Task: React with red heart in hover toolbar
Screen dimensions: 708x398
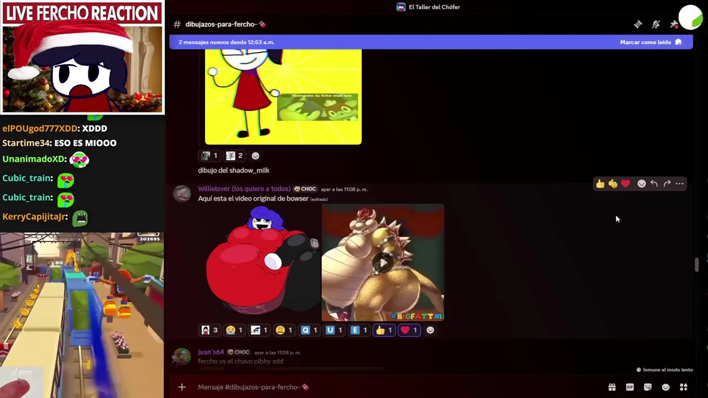Action: point(626,184)
